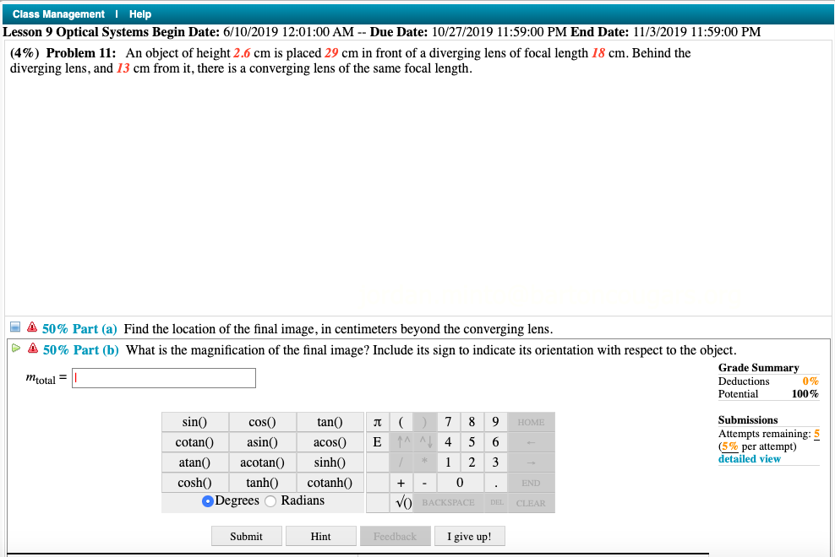Collapse Part (a) with the blue square icon
Viewport: 835px width, 557px height.
13,328
